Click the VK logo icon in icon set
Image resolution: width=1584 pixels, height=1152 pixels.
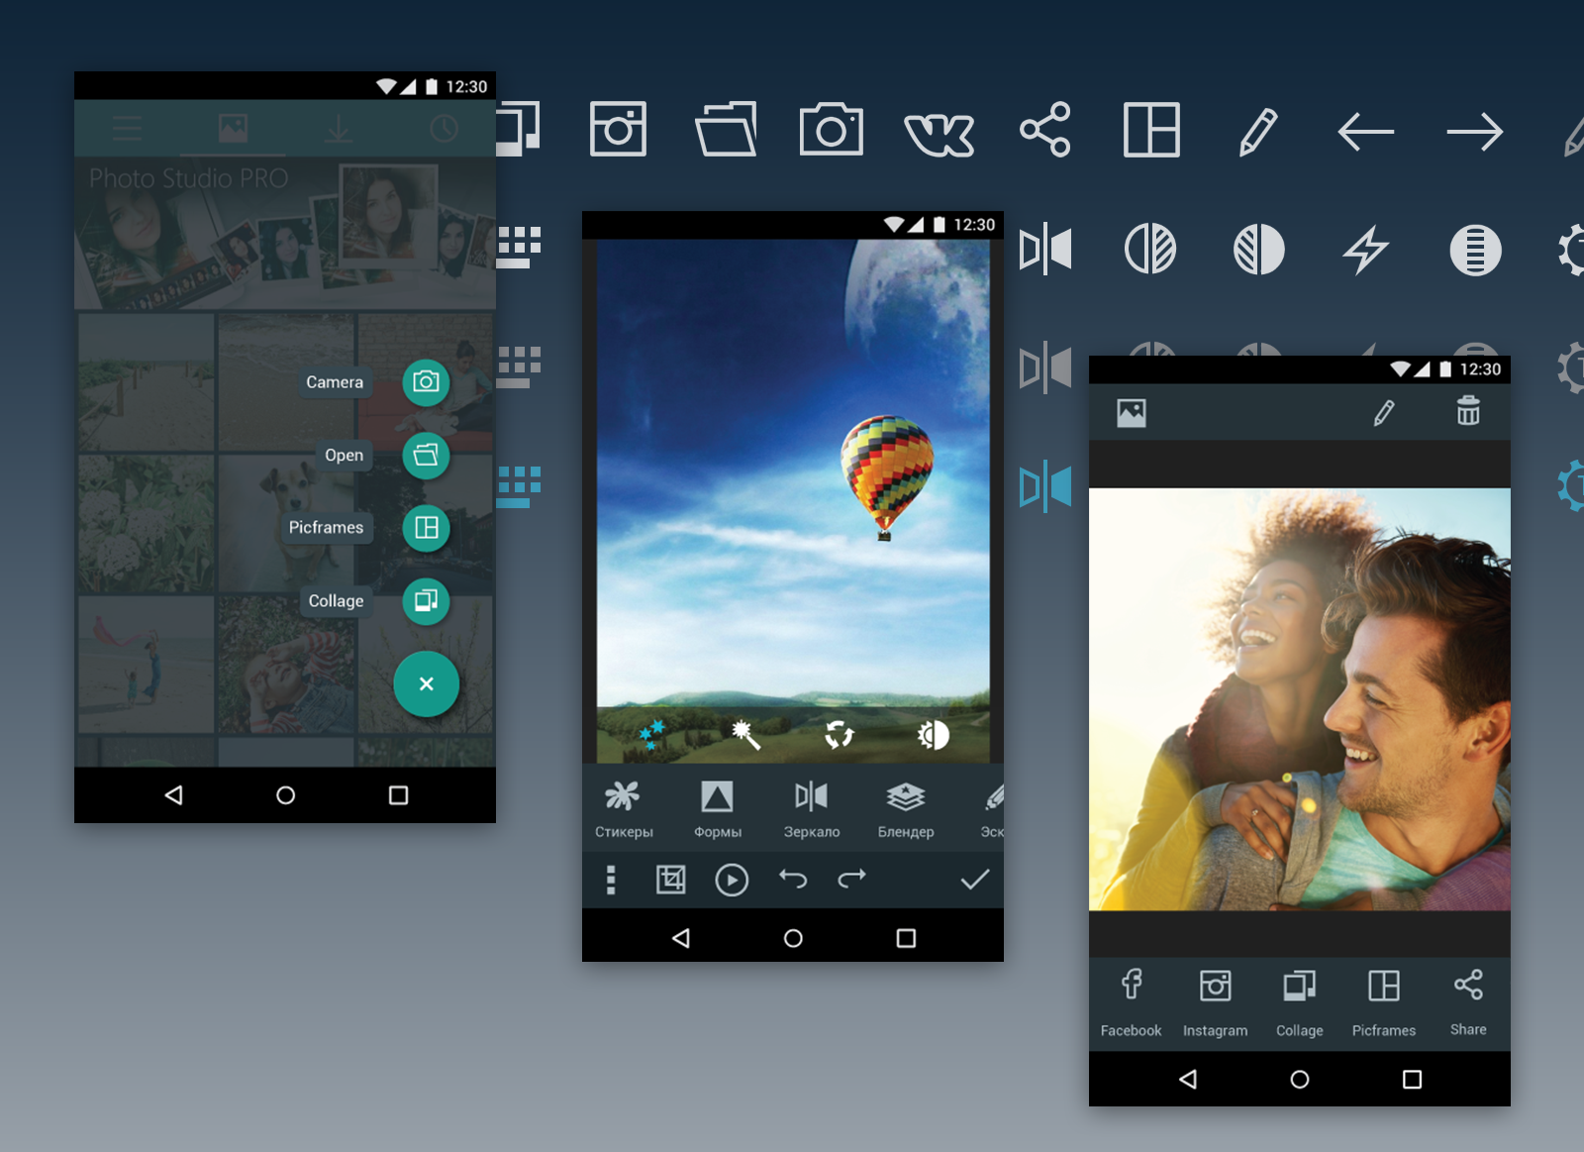tap(939, 134)
